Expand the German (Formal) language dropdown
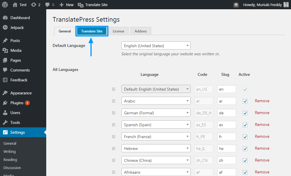This screenshot has height=176, width=291. 156,113
